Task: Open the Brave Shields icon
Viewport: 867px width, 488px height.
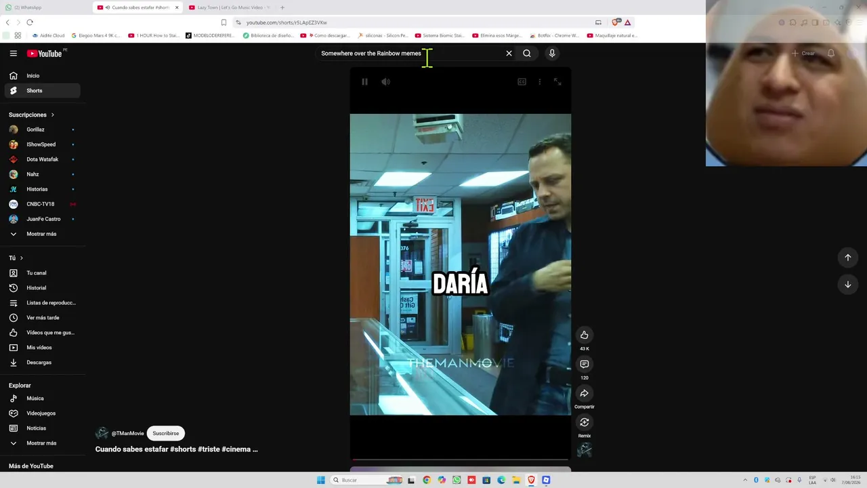Action: (615, 22)
